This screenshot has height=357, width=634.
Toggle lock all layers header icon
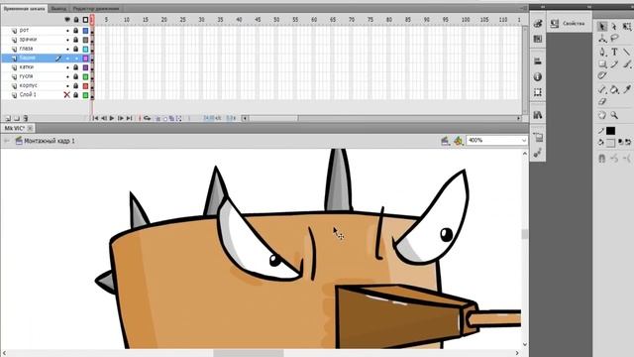point(76,20)
